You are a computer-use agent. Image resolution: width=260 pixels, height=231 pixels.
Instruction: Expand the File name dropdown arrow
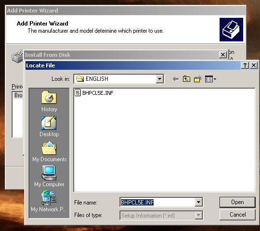point(198,202)
